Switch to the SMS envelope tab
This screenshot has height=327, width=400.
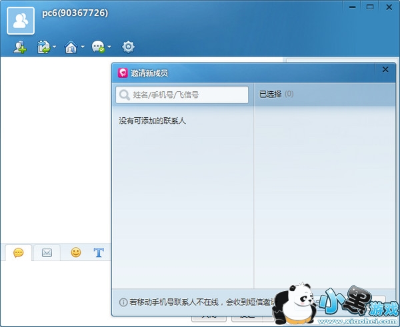click(x=47, y=253)
